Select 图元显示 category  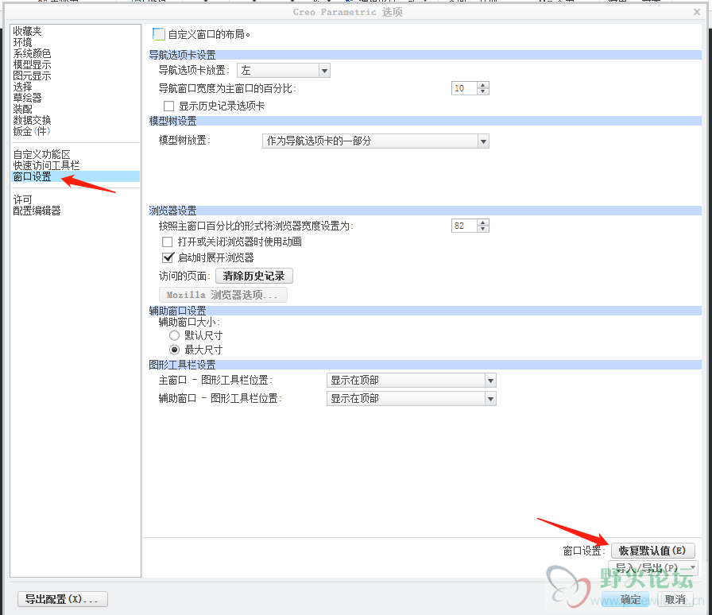(32, 75)
